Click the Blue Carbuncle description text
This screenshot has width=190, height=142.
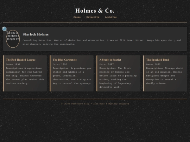click(72, 76)
